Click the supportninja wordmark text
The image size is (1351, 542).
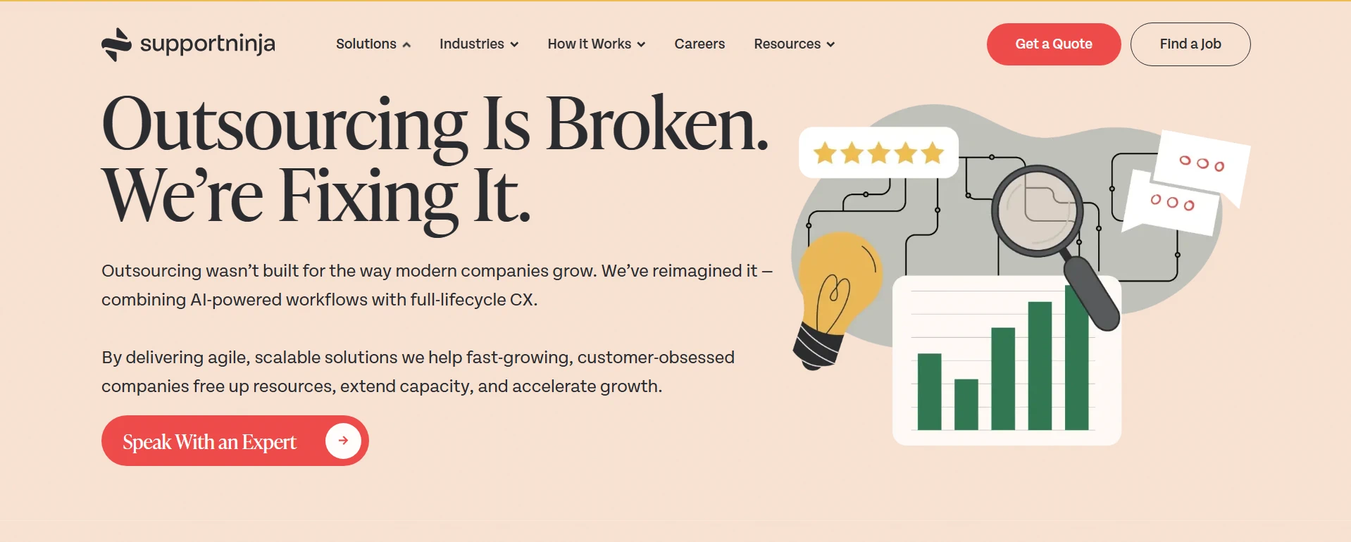point(208,44)
